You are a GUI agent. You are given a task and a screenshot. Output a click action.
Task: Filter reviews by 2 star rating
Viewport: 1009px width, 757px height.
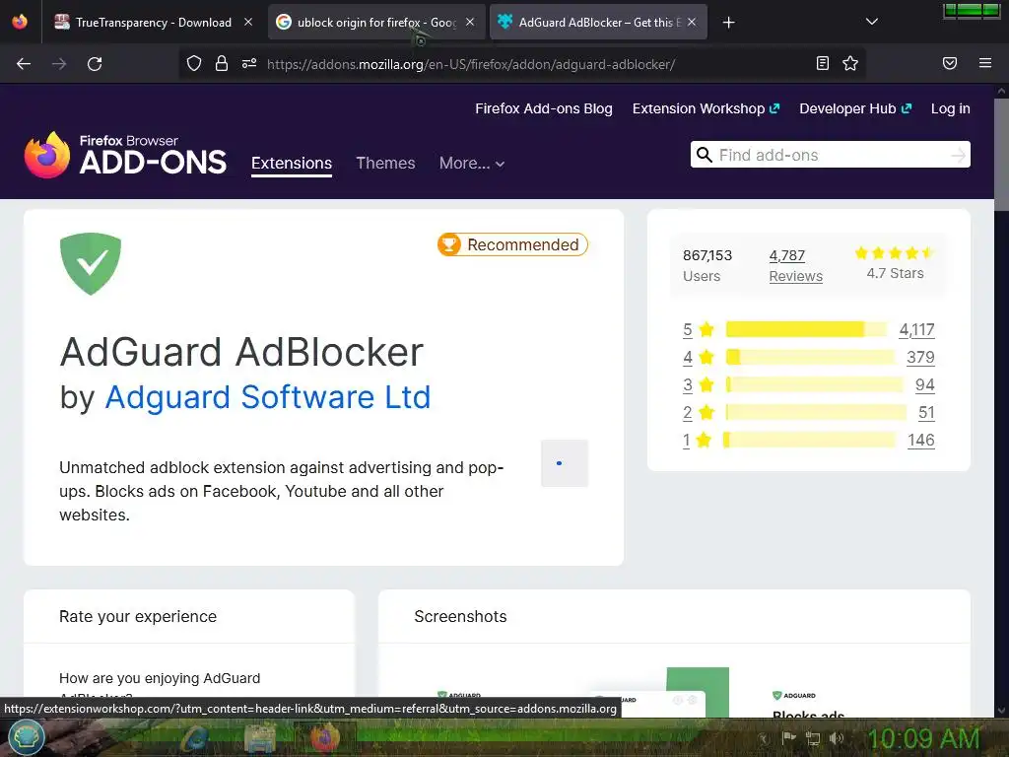click(x=699, y=413)
